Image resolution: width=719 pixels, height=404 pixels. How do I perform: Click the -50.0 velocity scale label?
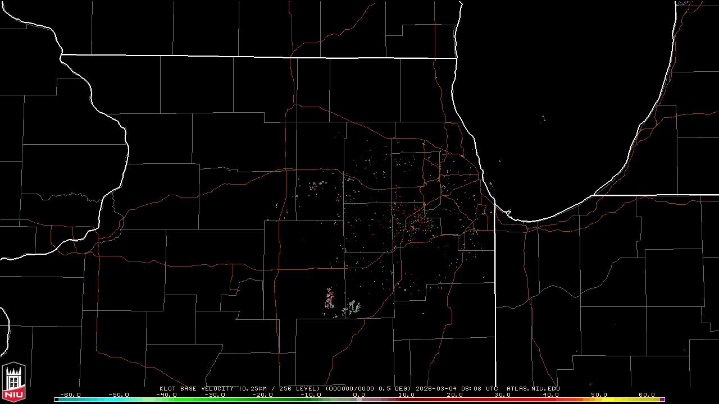coord(119,394)
